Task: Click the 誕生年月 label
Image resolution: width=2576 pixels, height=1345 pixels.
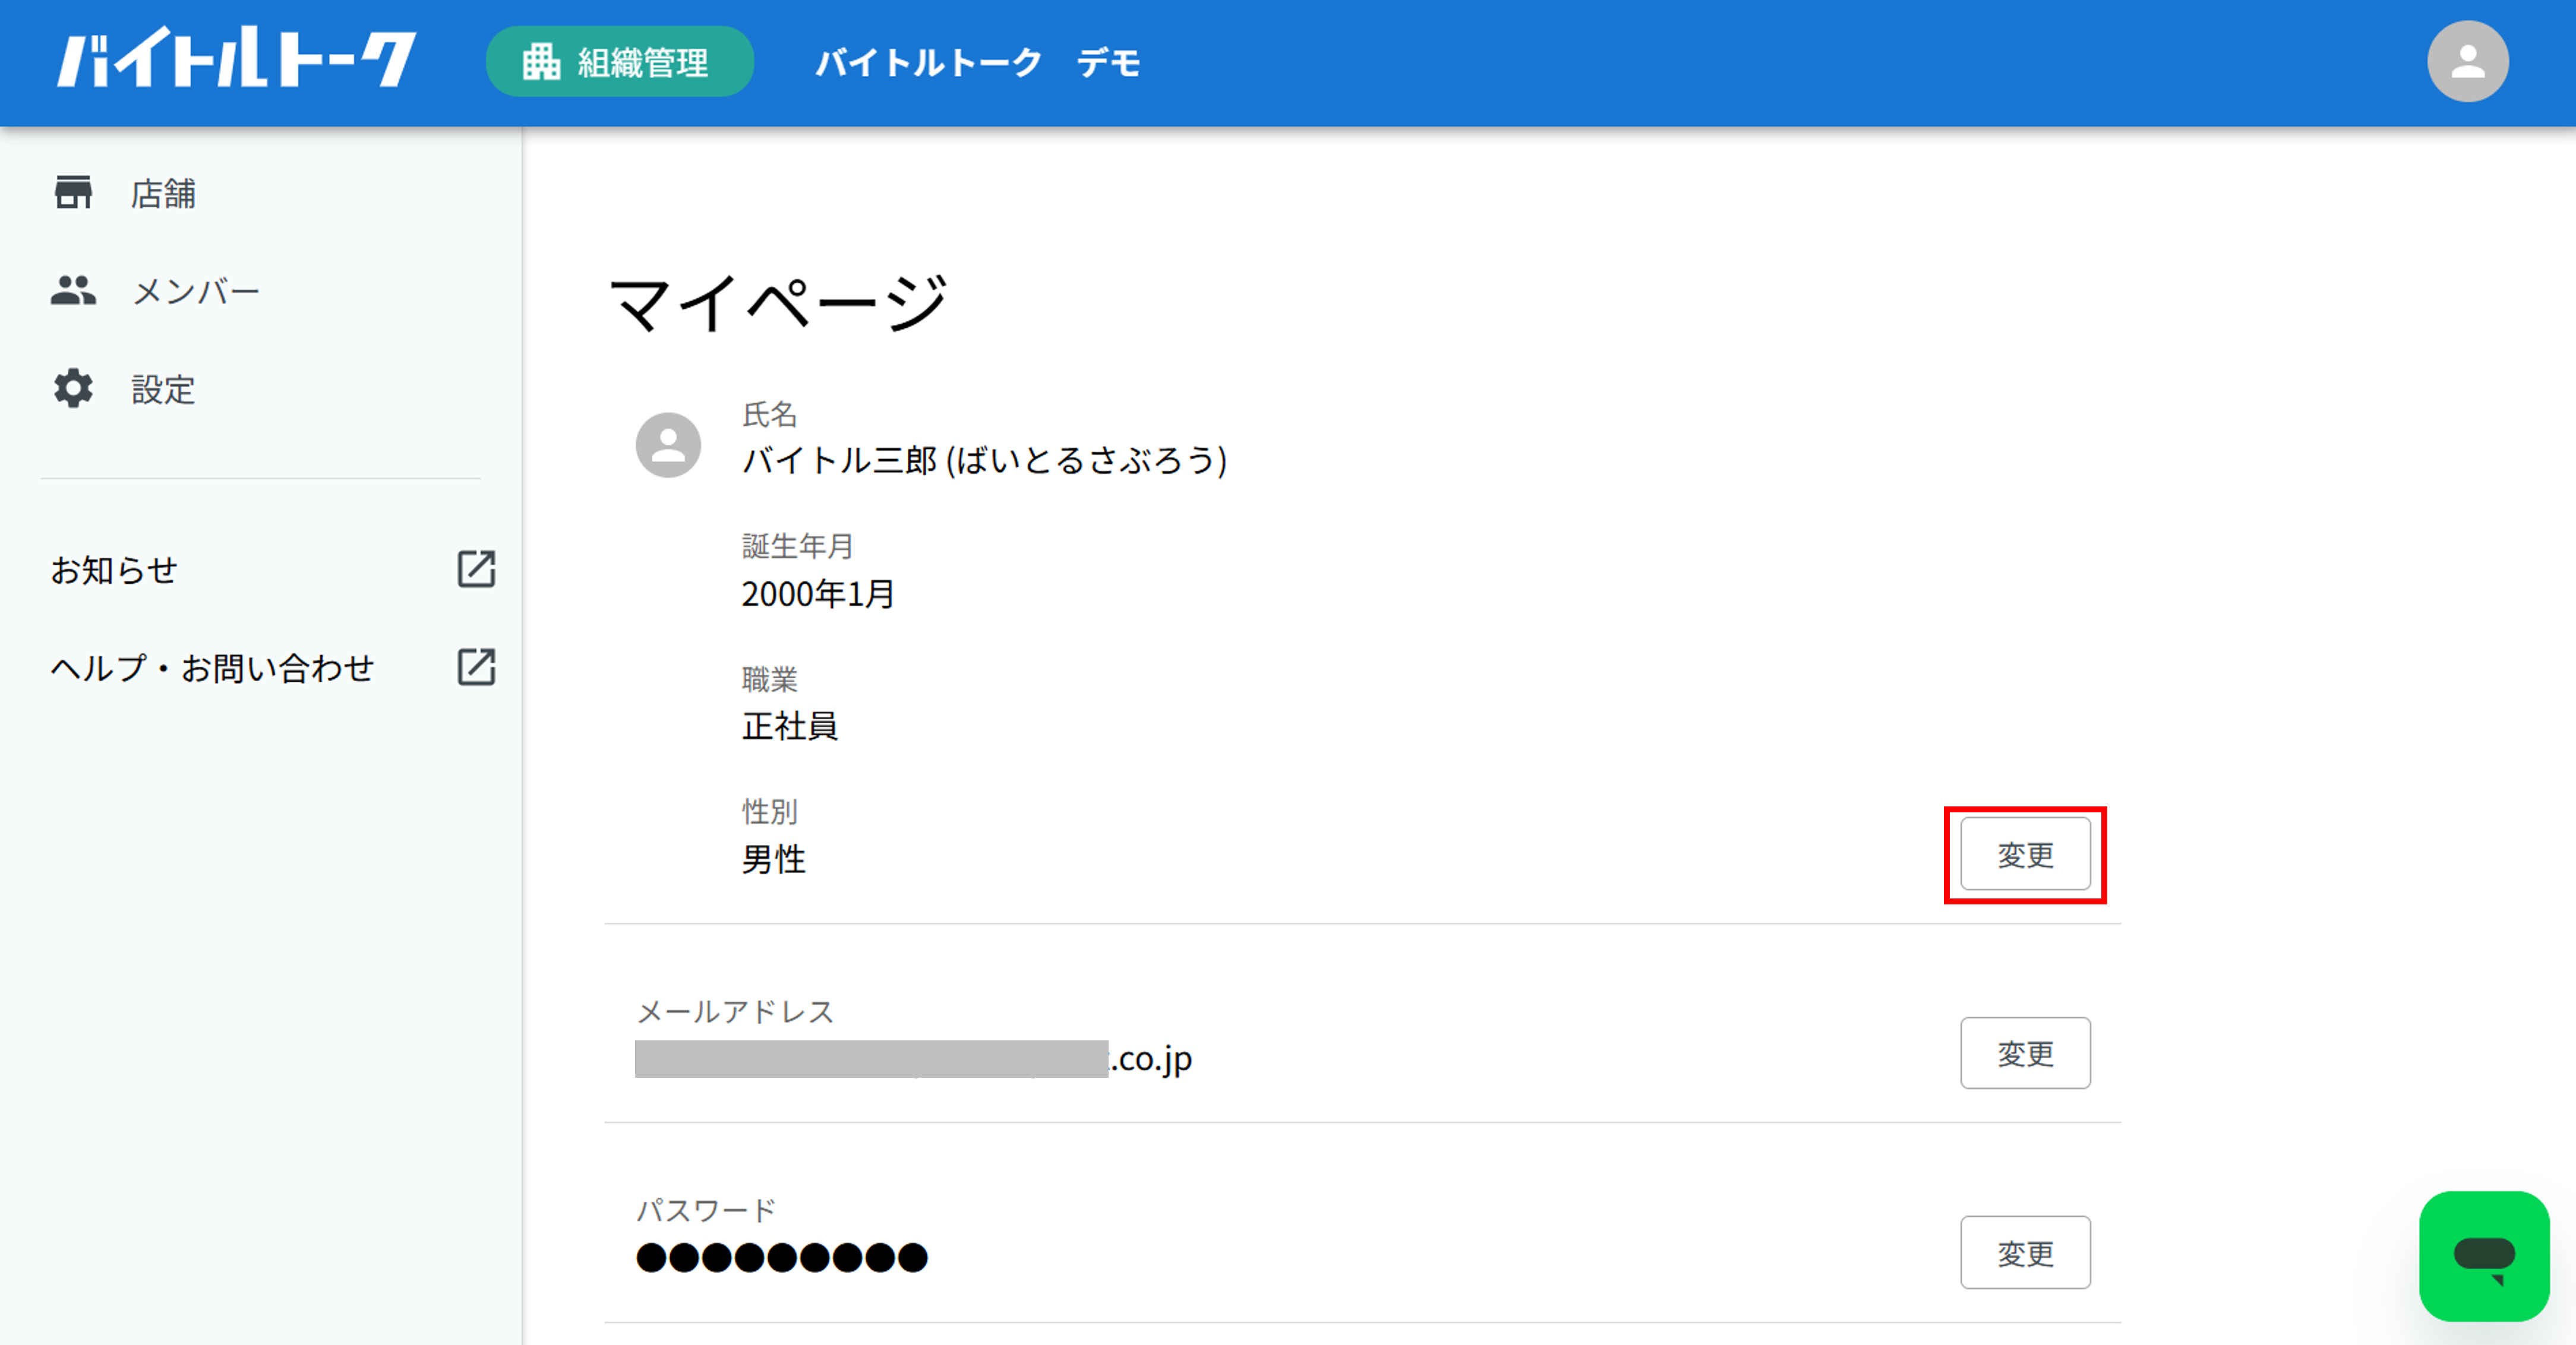Action: coord(797,546)
